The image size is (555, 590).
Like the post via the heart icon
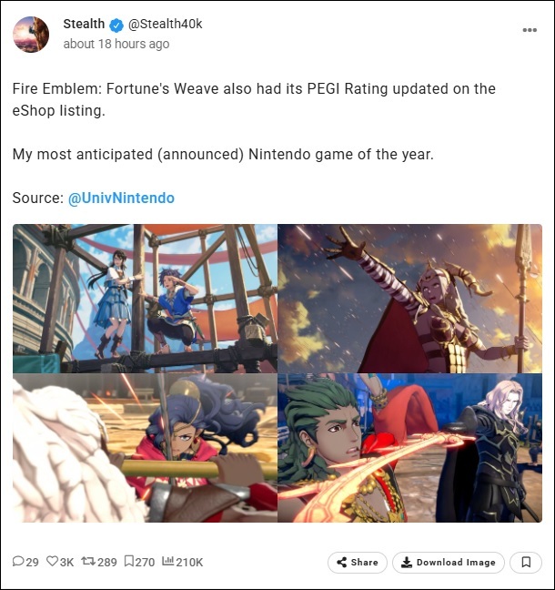(52, 562)
